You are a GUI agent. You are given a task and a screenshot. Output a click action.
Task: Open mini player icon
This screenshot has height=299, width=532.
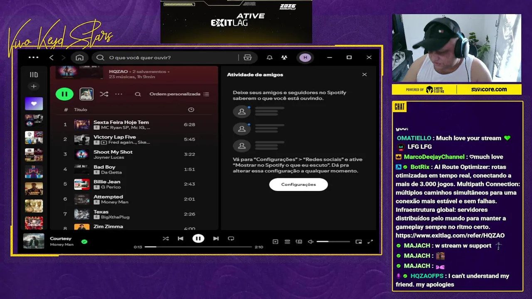[x=359, y=242]
